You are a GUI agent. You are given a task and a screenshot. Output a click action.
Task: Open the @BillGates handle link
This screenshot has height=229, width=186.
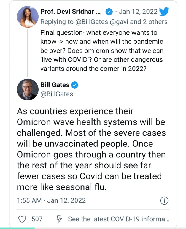pos(56,94)
